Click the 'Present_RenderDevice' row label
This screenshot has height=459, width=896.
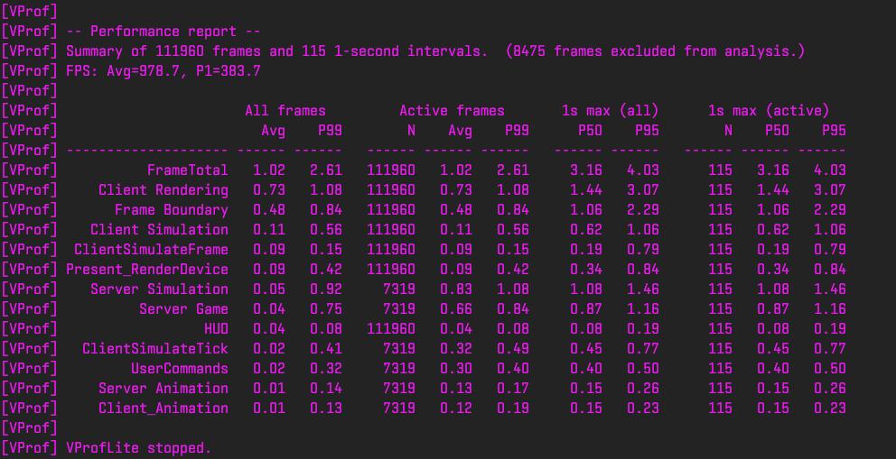(x=147, y=269)
